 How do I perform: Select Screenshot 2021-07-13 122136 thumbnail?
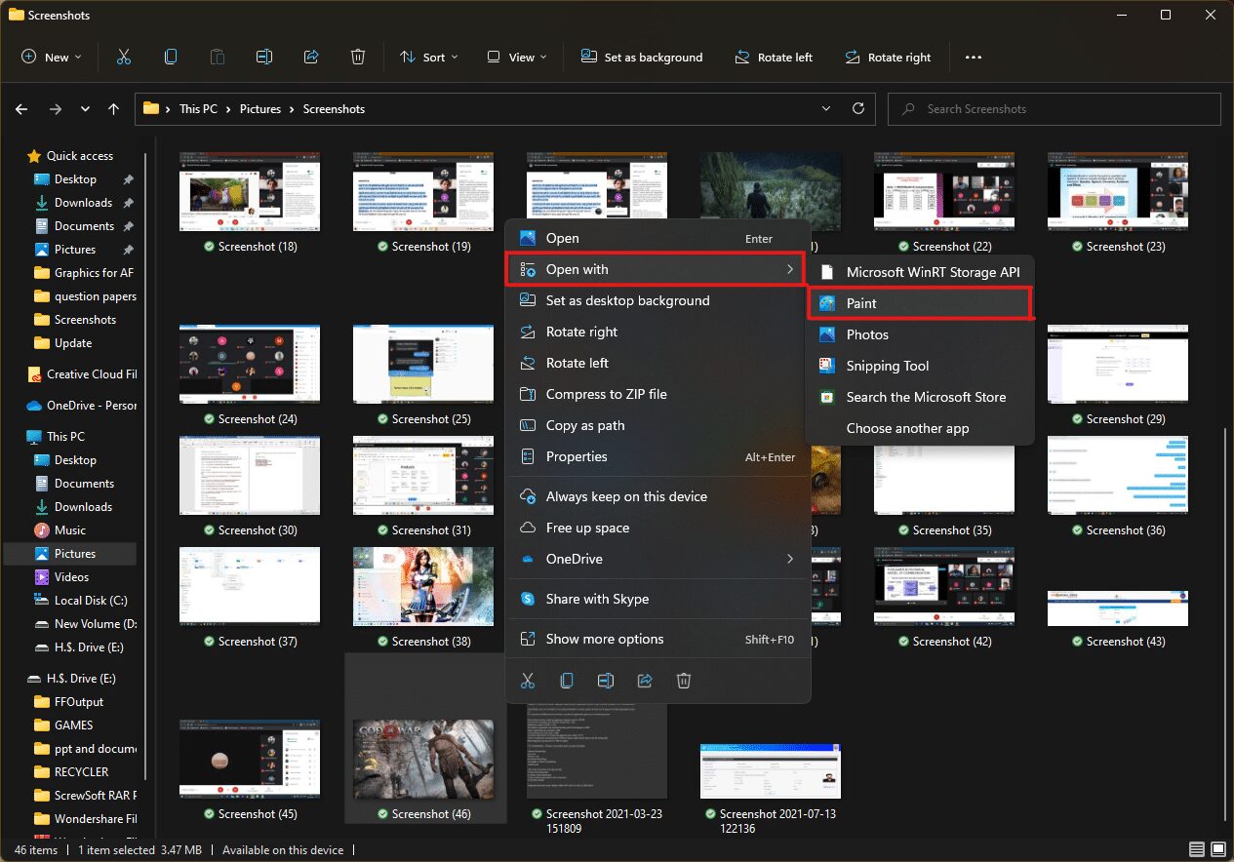click(771, 771)
